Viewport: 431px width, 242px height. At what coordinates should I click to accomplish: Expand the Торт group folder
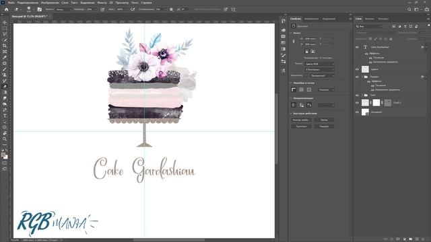click(x=362, y=95)
